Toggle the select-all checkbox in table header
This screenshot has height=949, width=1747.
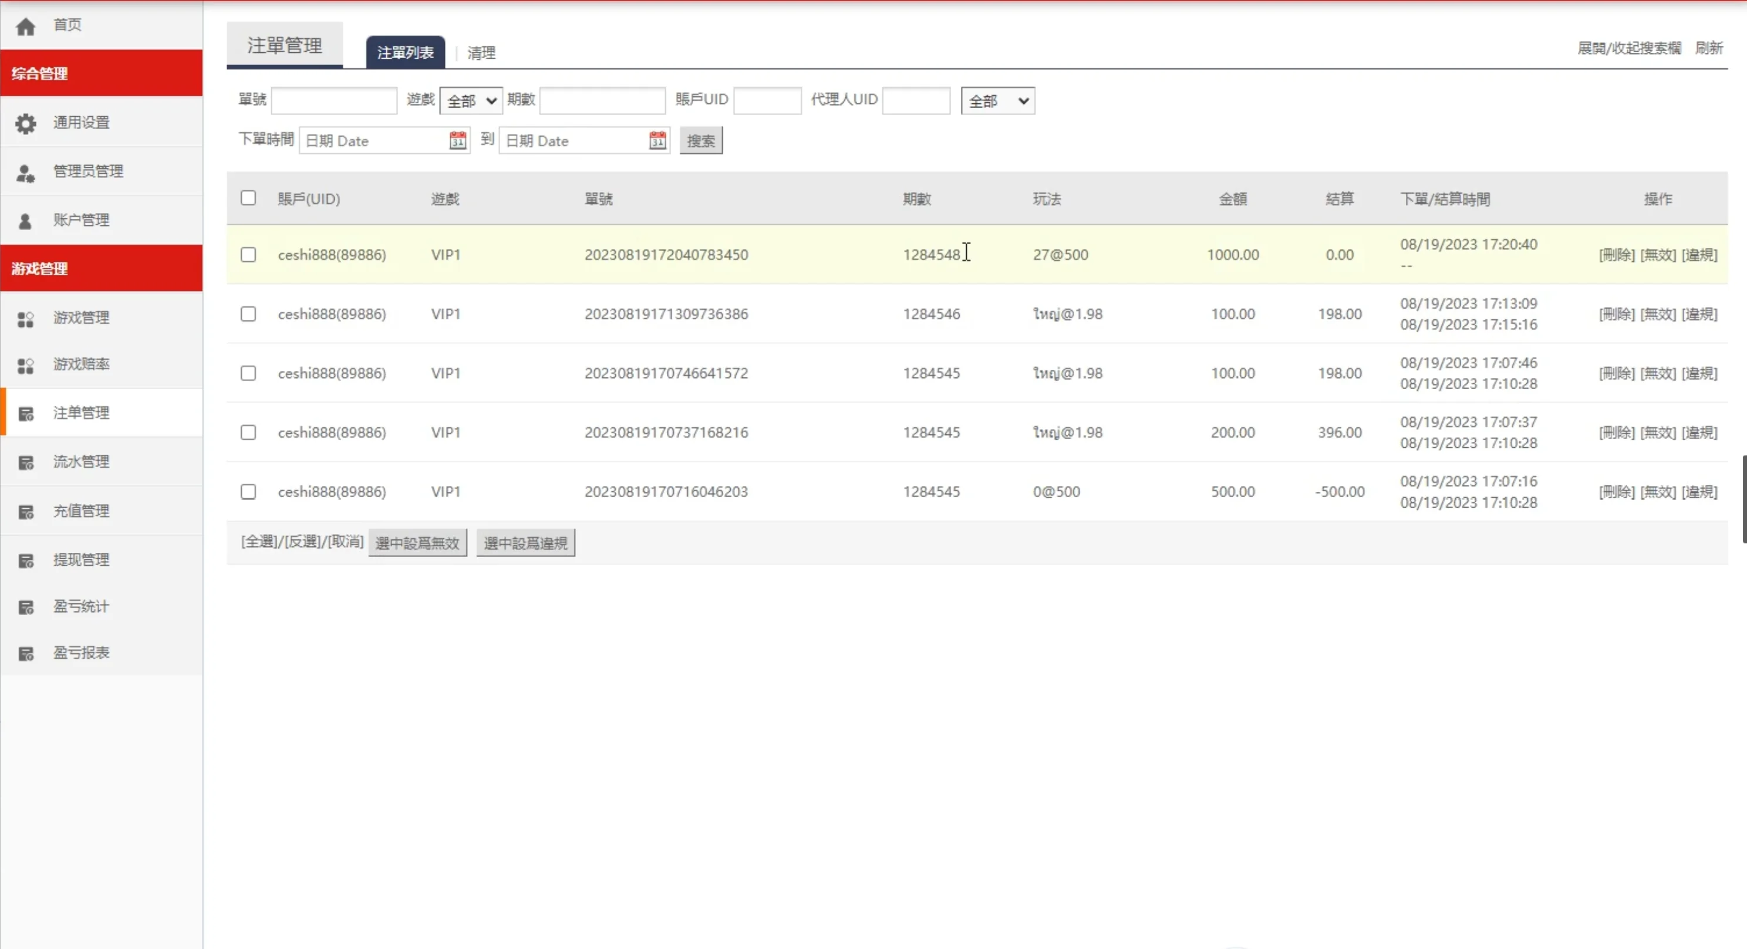[x=248, y=198]
